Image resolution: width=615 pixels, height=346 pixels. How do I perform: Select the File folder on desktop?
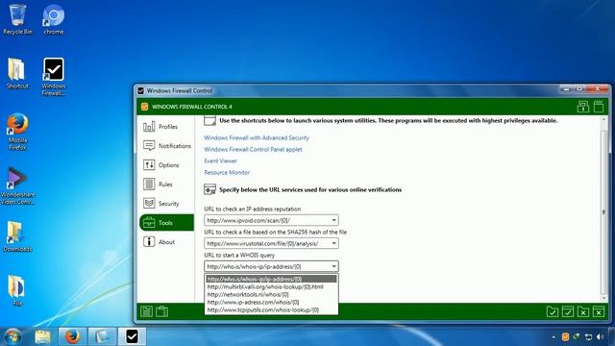pos(17,290)
